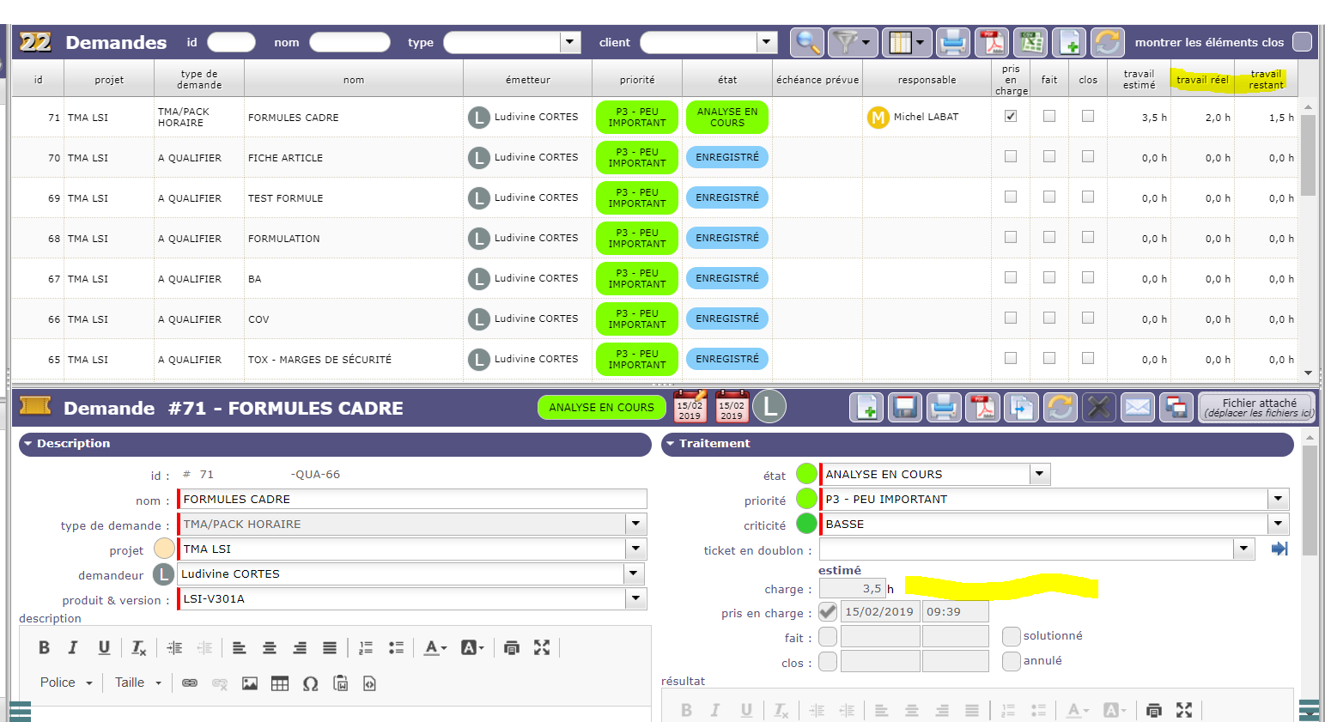Delete the Demande with the X icon

1098,407
